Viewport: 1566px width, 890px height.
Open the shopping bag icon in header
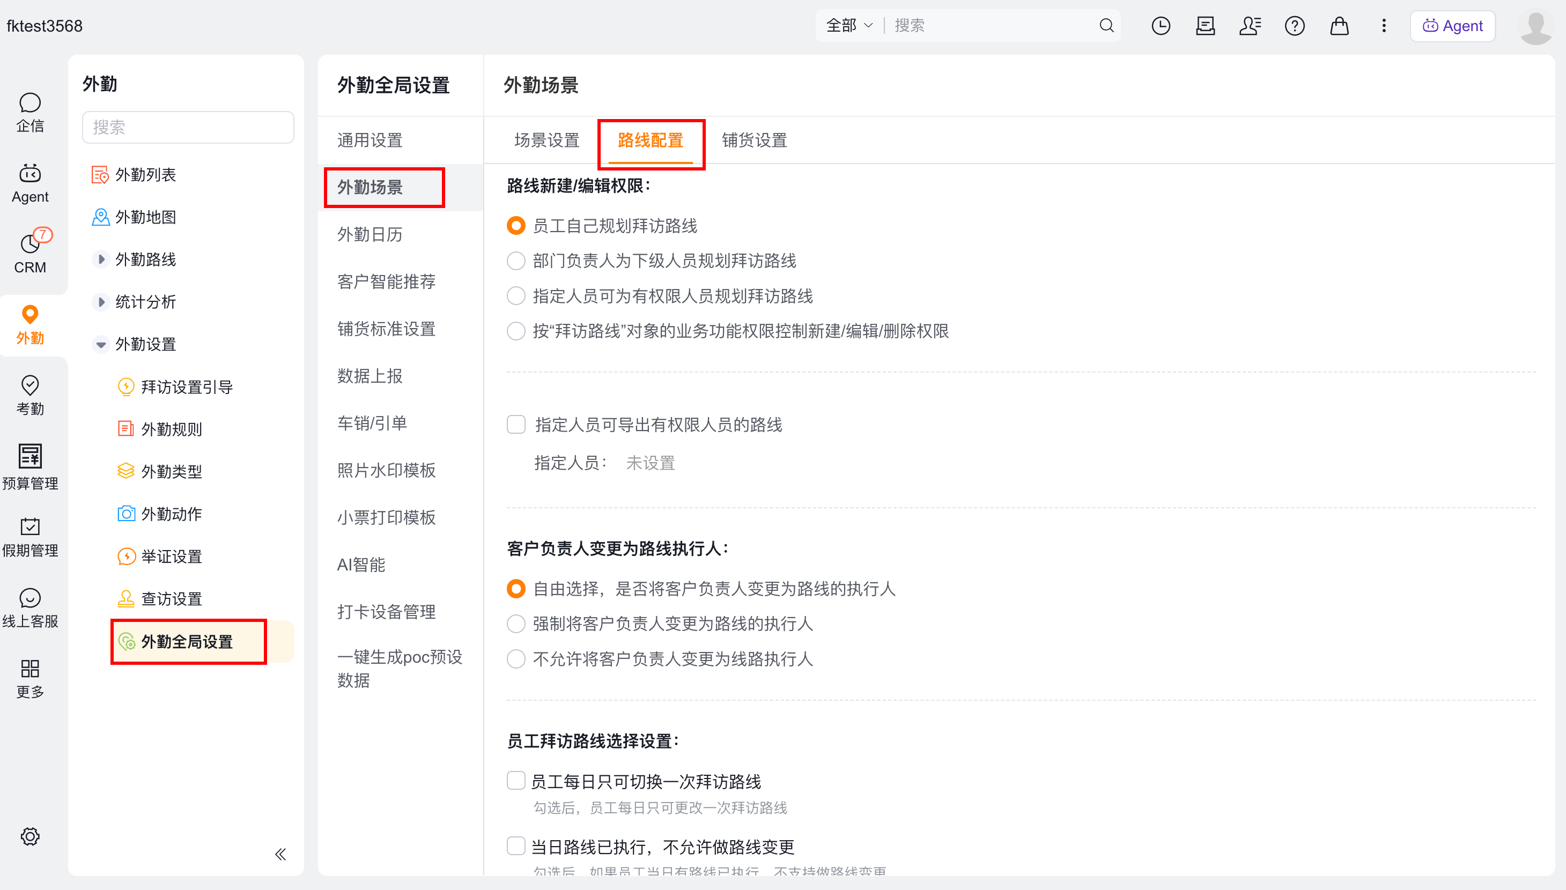coord(1339,26)
